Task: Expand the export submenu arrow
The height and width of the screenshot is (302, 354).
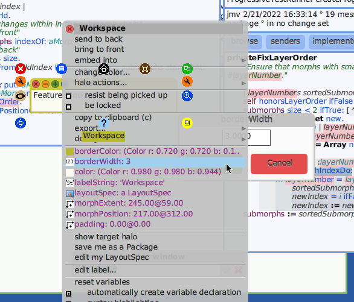Action: 243,128
